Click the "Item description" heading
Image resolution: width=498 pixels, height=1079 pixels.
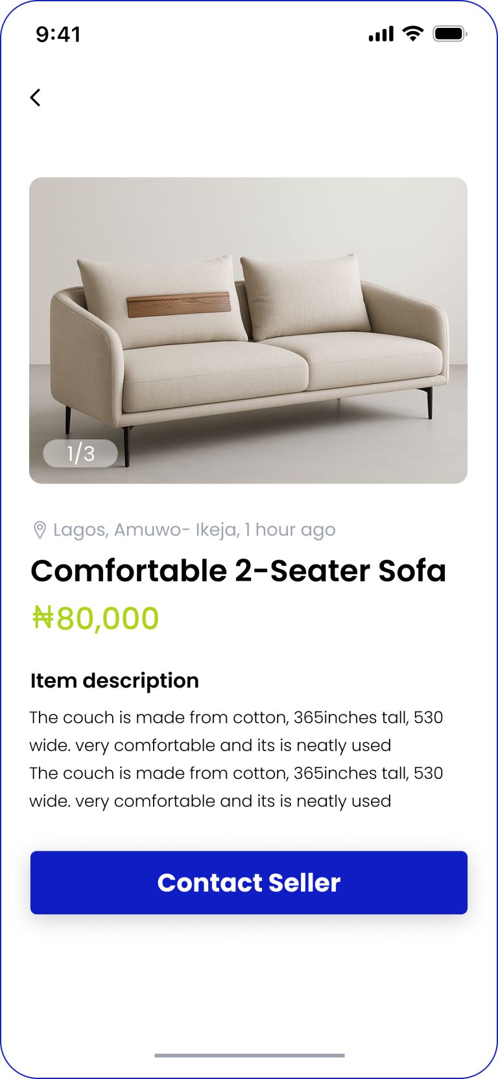[x=115, y=680]
